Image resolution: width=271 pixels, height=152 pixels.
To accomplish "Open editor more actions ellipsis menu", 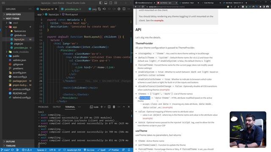I will (x=129, y=9).
